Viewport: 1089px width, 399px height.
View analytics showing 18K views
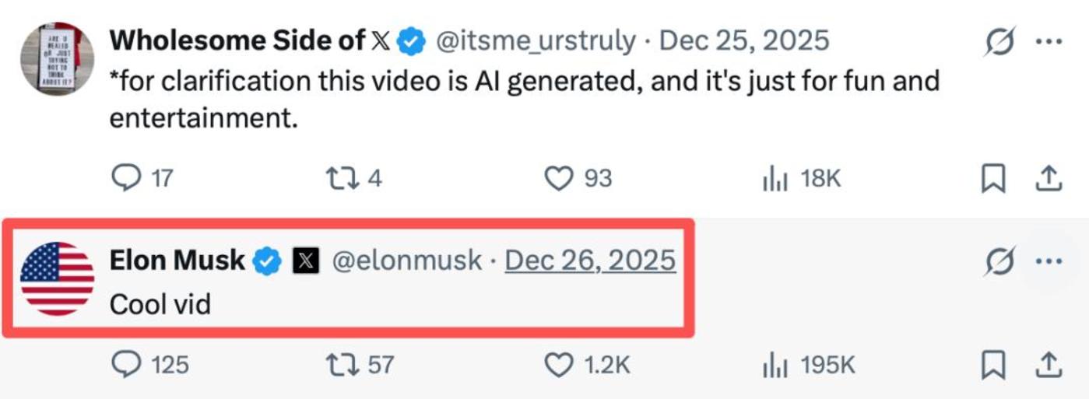[775, 180]
